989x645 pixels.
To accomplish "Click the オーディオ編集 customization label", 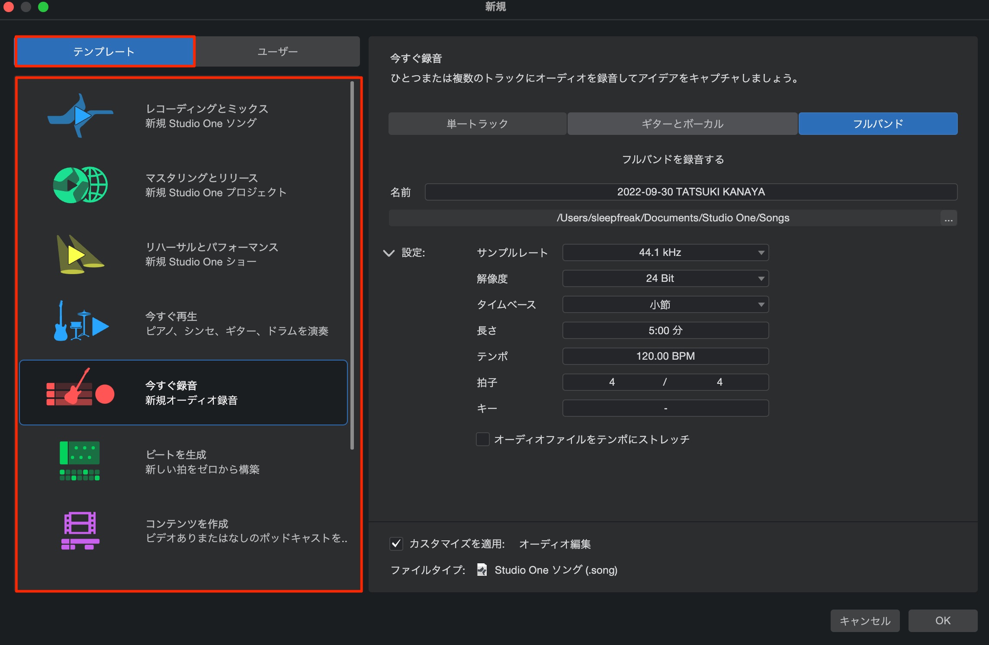I will [555, 544].
